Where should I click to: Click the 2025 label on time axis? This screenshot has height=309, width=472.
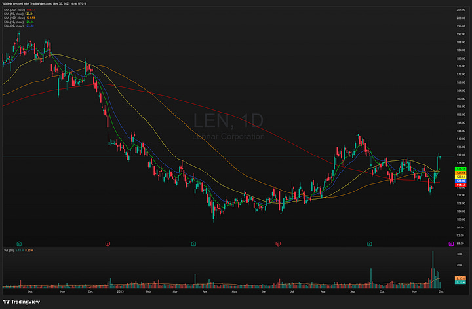tap(120, 291)
